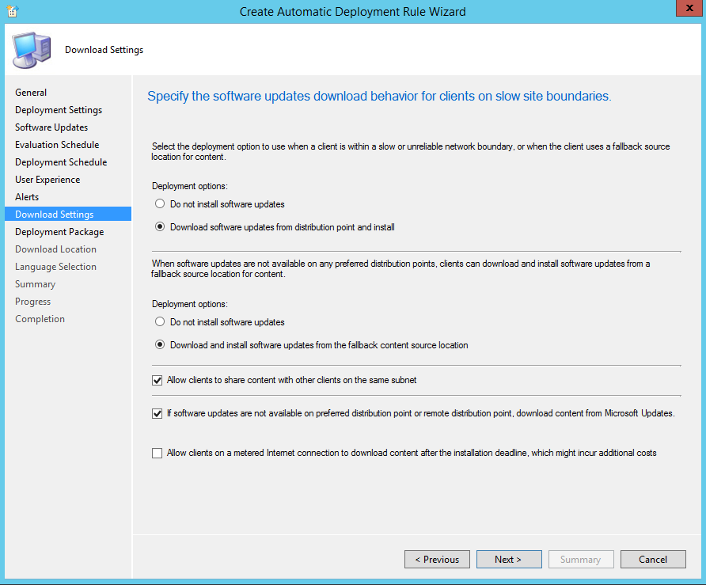Uncheck download content from Microsoft Updates checkbox

(x=157, y=413)
